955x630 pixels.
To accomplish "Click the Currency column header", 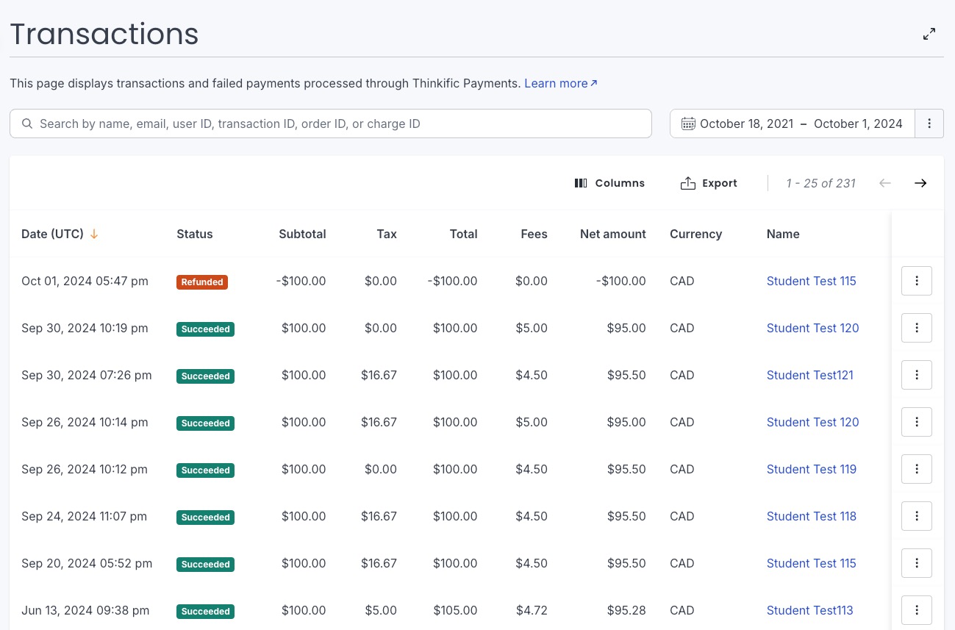I will tap(695, 234).
